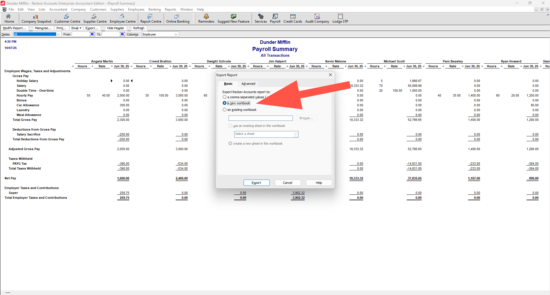
Task: Launch Online Banking
Action: tap(178, 19)
